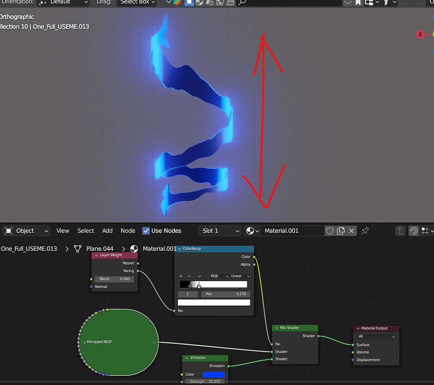The width and height of the screenshot is (434, 385).
Task: Open RGB color mode dropdown
Action: pos(219,276)
